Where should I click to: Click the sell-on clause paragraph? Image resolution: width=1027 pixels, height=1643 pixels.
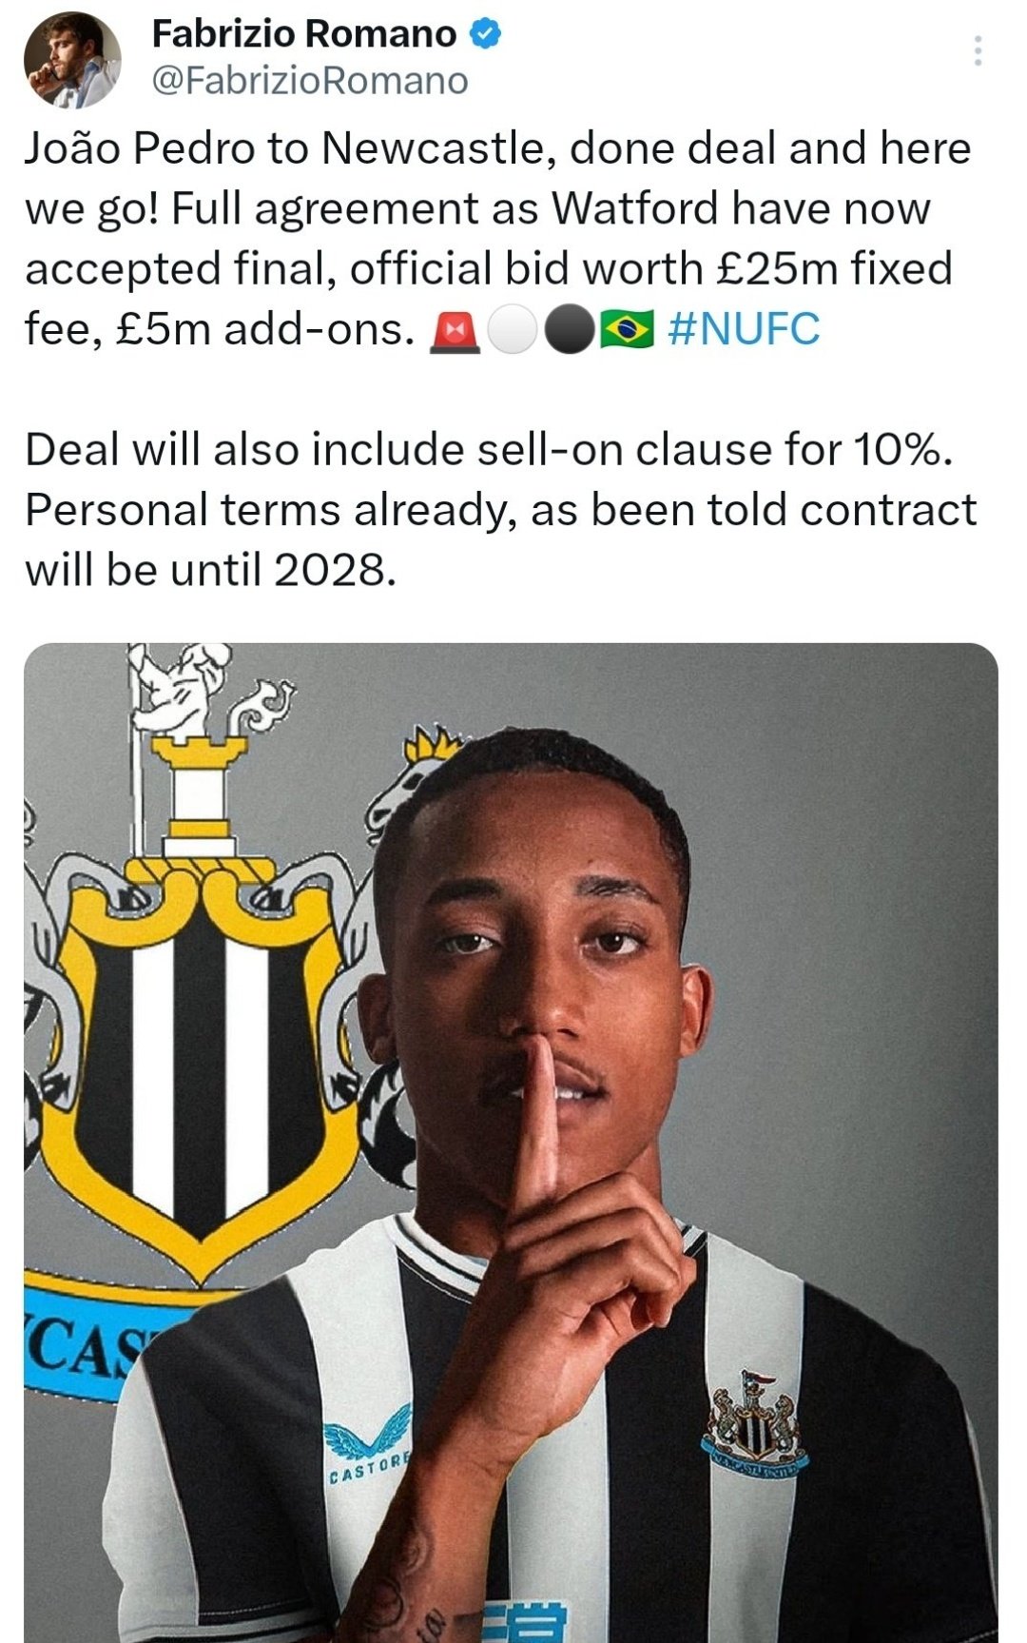pyautogui.click(x=500, y=510)
